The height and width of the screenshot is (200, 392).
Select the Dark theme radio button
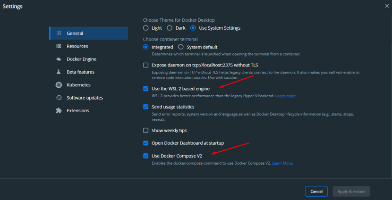coord(170,28)
